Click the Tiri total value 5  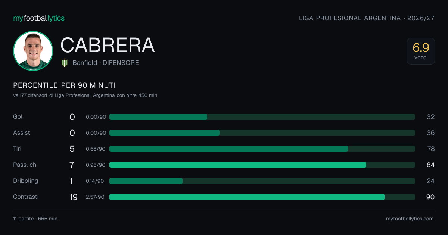click(72, 149)
